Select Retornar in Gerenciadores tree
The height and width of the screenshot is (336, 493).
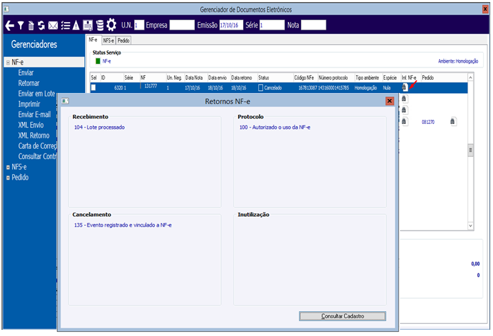(29, 83)
